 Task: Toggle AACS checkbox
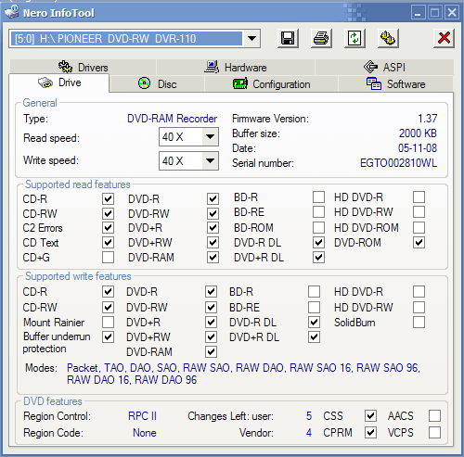(x=434, y=416)
